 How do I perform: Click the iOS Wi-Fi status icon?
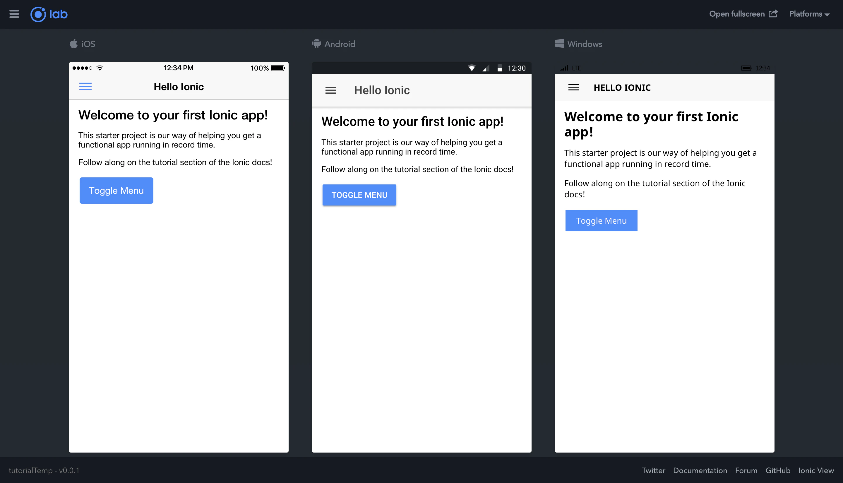pyautogui.click(x=100, y=68)
